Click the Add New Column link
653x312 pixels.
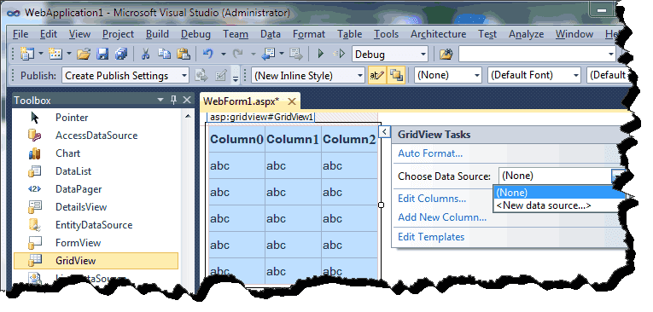point(442,217)
